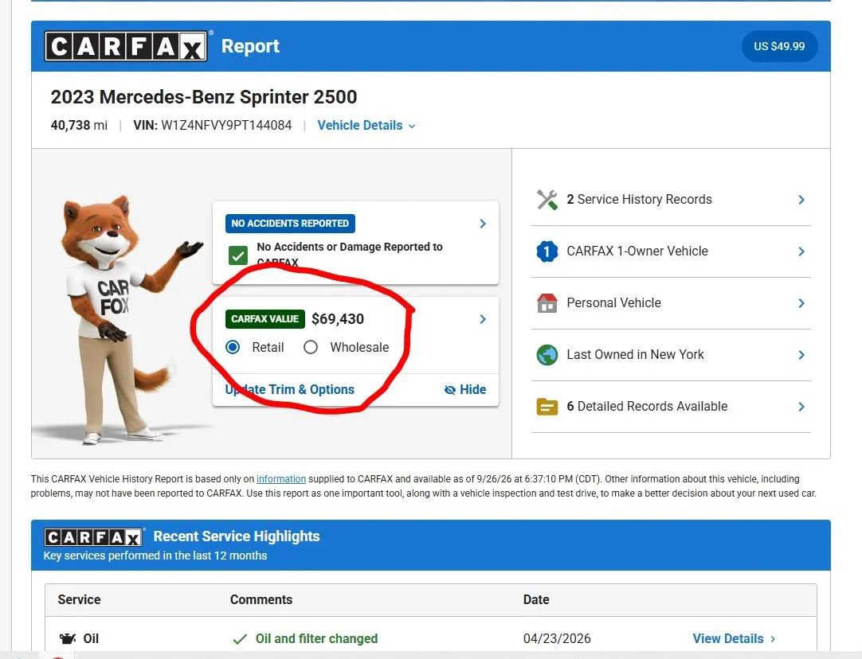The image size is (862, 659).
Task: Click the yellow folder Detailed Records icon
Action: (547, 407)
